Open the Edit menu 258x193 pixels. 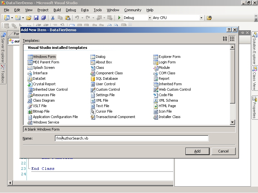click(x=17, y=10)
